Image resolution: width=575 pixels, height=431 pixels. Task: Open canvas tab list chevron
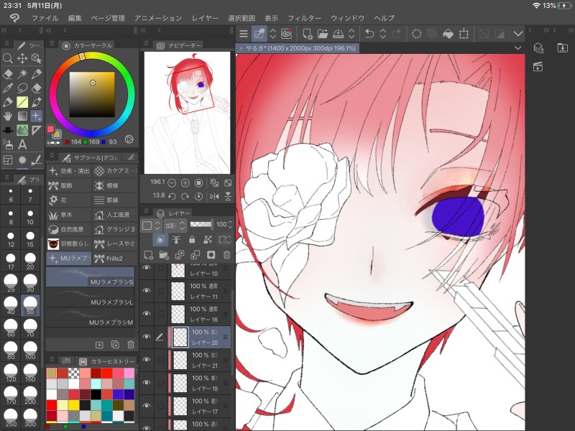[x=517, y=48]
